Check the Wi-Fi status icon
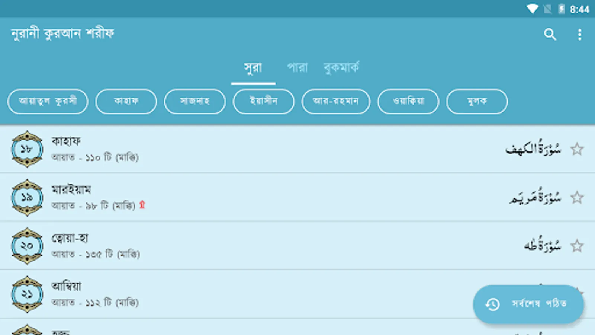The width and height of the screenshot is (595, 335). pos(532,9)
